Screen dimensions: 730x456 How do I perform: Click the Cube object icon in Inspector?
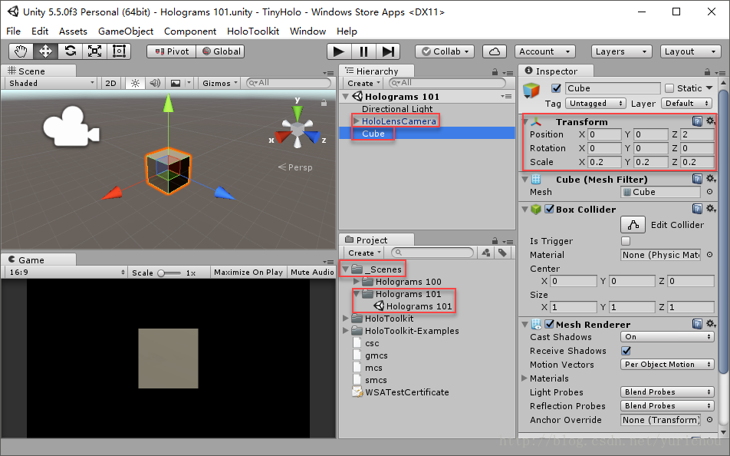[x=531, y=90]
